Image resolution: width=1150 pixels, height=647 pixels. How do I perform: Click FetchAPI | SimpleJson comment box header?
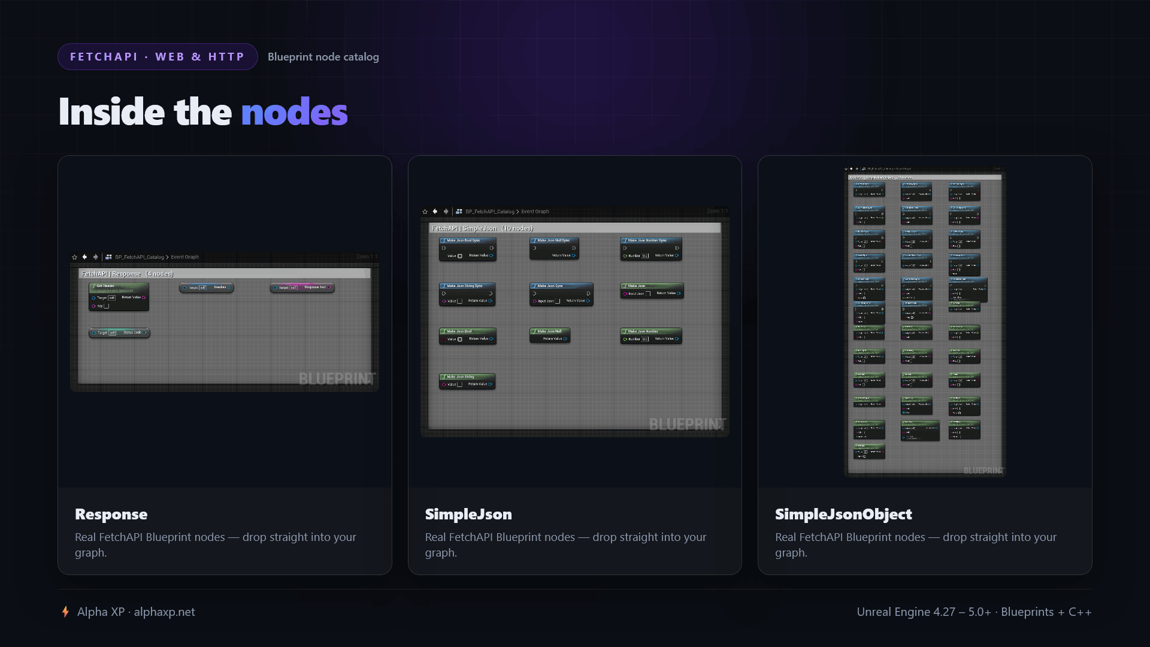point(575,228)
